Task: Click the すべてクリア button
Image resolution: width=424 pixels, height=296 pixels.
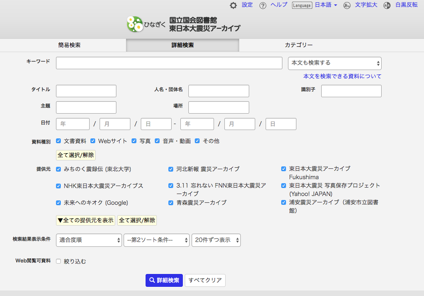Action: (205, 280)
